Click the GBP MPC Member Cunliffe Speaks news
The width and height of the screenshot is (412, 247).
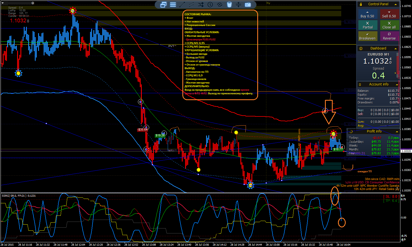click(368, 186)
